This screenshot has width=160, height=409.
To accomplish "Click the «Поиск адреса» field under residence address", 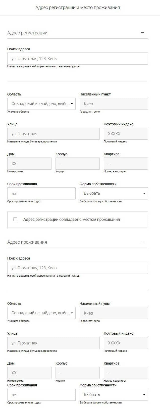I will click(77, 268).
